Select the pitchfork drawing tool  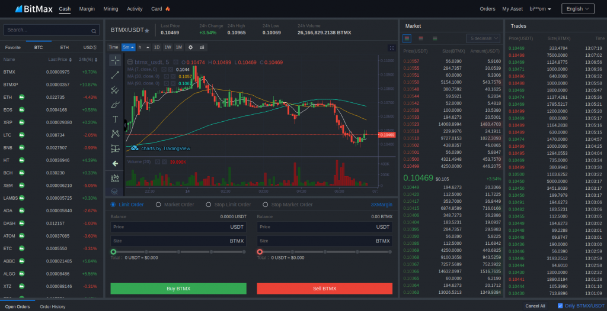115,90
